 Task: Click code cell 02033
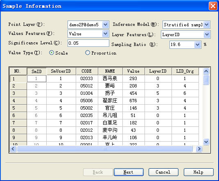click(x=87, y=78)
